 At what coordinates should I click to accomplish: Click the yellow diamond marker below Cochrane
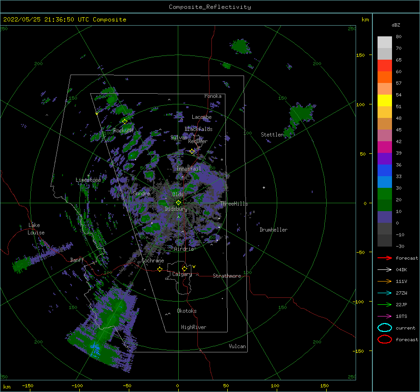click(160, 269)
